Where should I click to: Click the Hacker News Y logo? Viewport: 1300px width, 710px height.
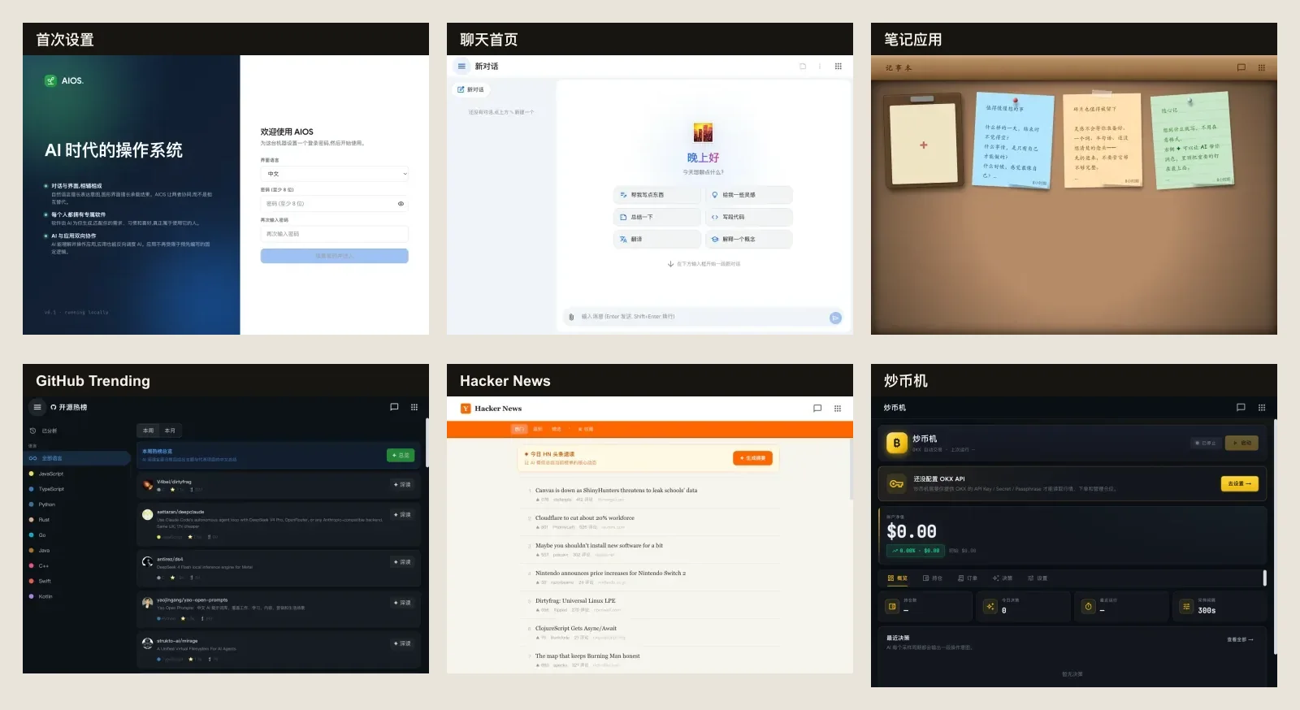[466, 409]
